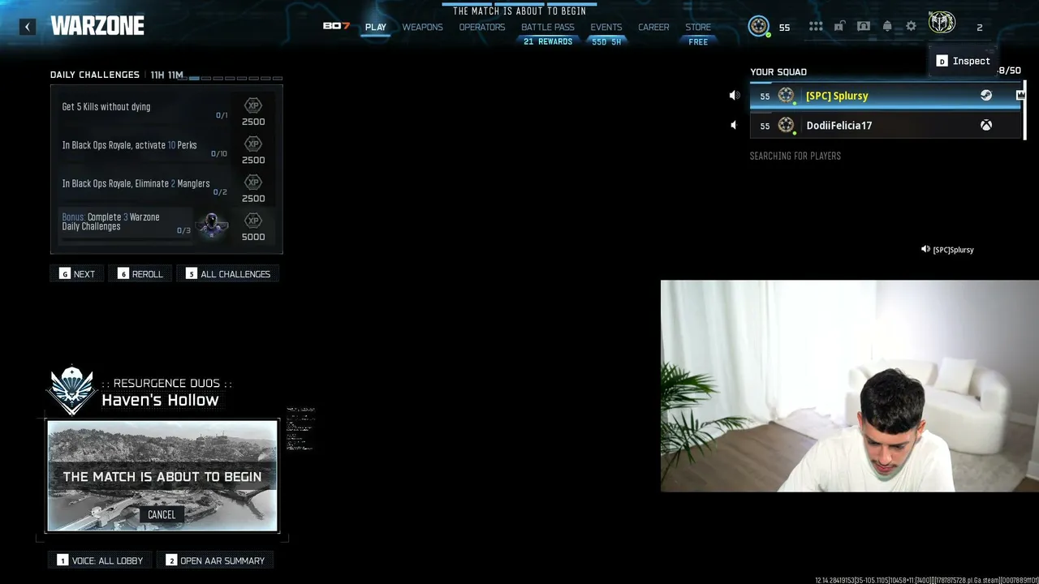The width and height of the screenshot is (1039, 584).
Task: Toggle DodiiFelicia17's voice speaker icon
Action: [x=734, y=126]
